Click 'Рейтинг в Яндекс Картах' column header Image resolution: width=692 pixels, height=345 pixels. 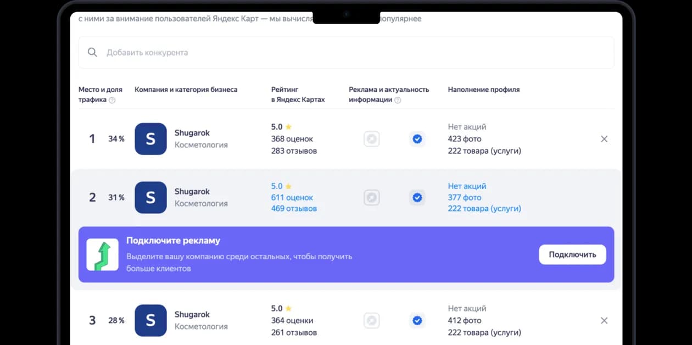tap(298, 94)
